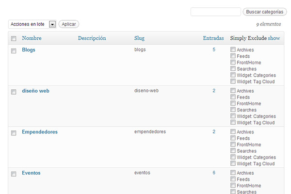Focus the category search input field
Viewport: 291px width, 194px height.
216,12
